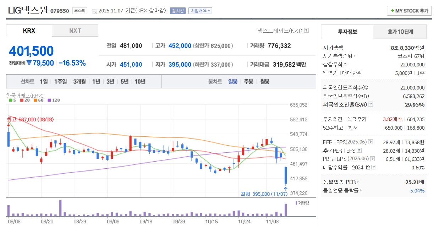
Task: Click the calendar icon before the 2025.11.07 date
Action: point(94,11)
